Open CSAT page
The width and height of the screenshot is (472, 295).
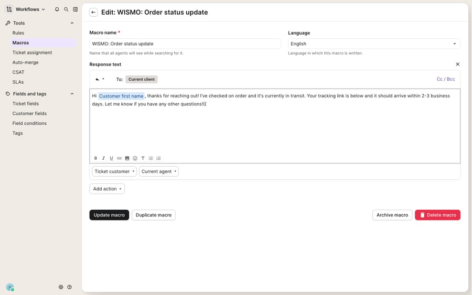pyautogui.click(x=18, y=72)
